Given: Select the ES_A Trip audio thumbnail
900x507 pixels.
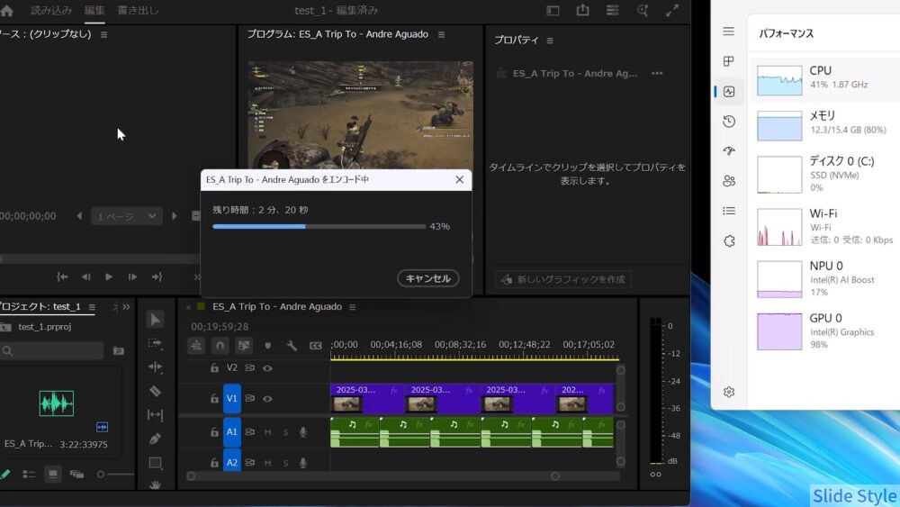Looking at the screenshot, I should pos(56,403).
